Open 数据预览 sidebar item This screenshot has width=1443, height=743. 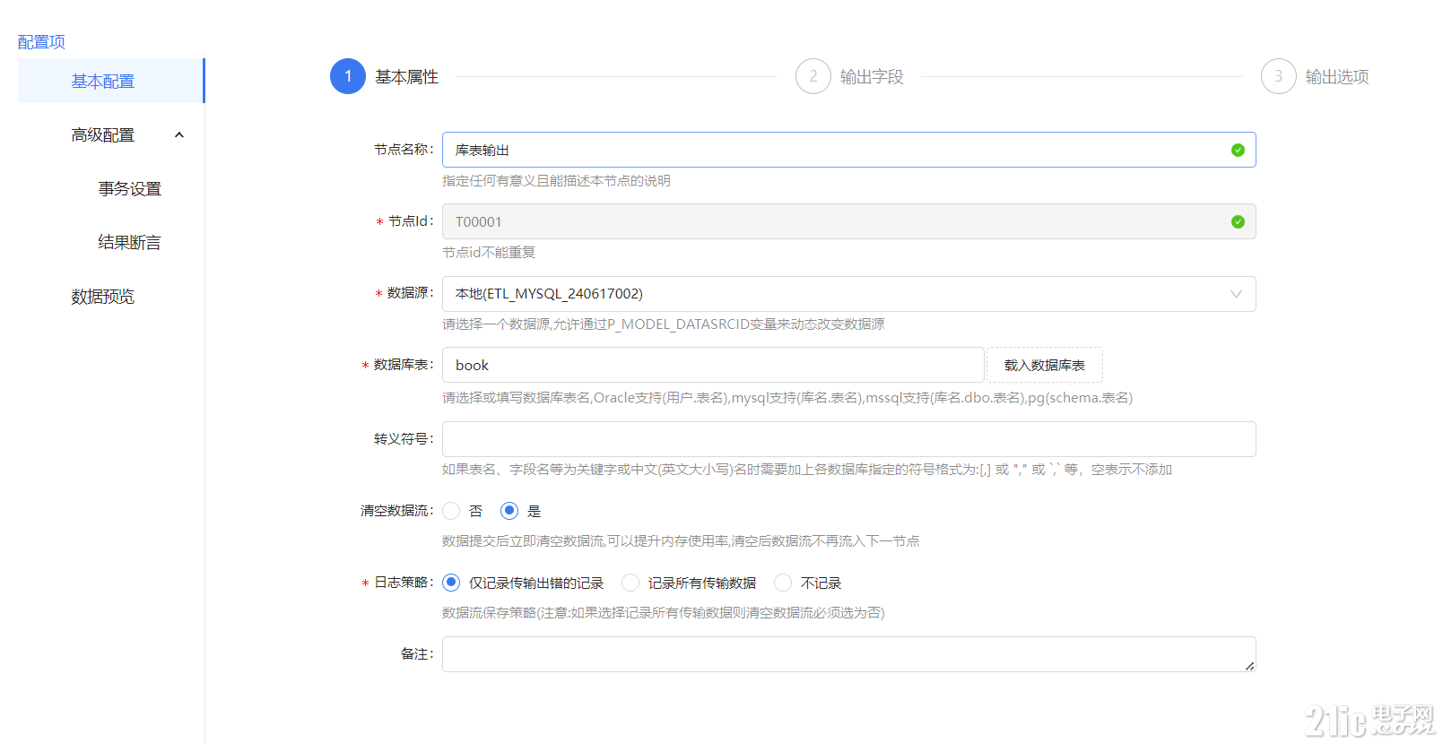click(x=103, y=297)
